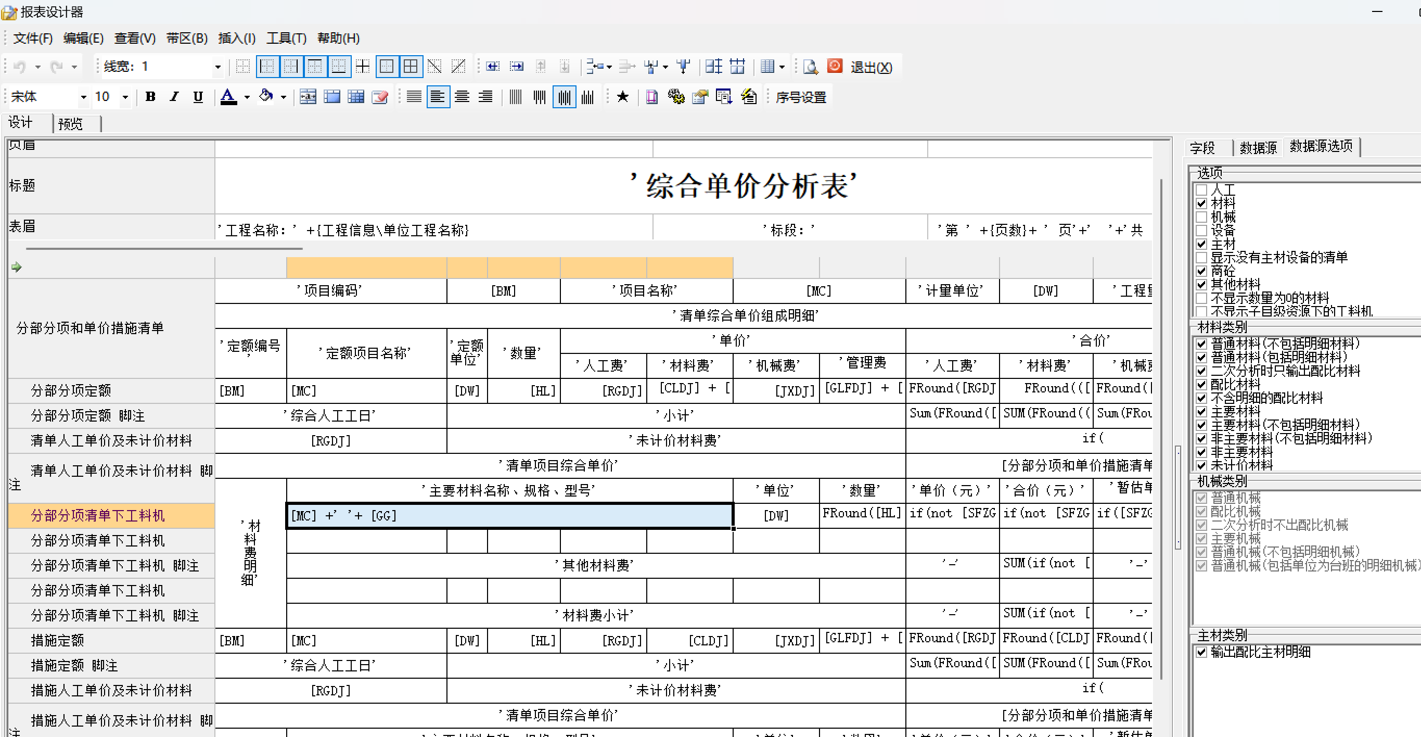Image resolution: width=1421 pixels, height=737 pixels.
Task: Toggle the bottom border button
Action: 339,67
